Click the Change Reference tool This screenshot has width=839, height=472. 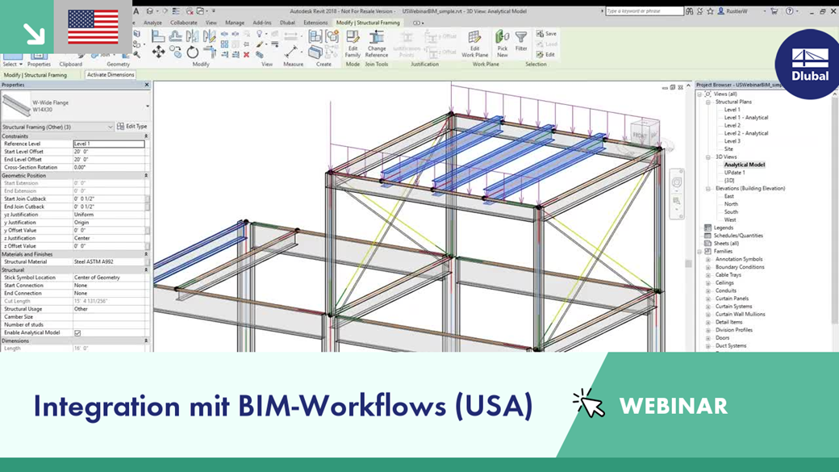click(x=377, y=44)
